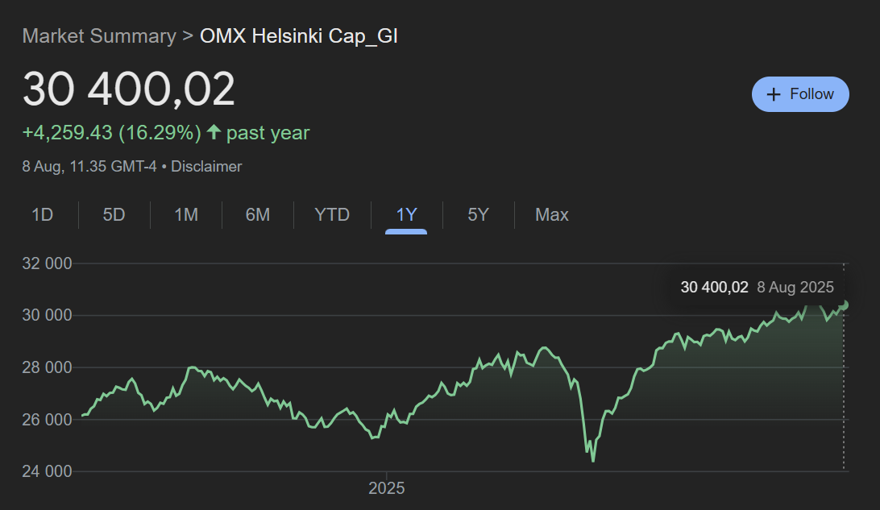Select the 6M range tab

tap(258, 215)
